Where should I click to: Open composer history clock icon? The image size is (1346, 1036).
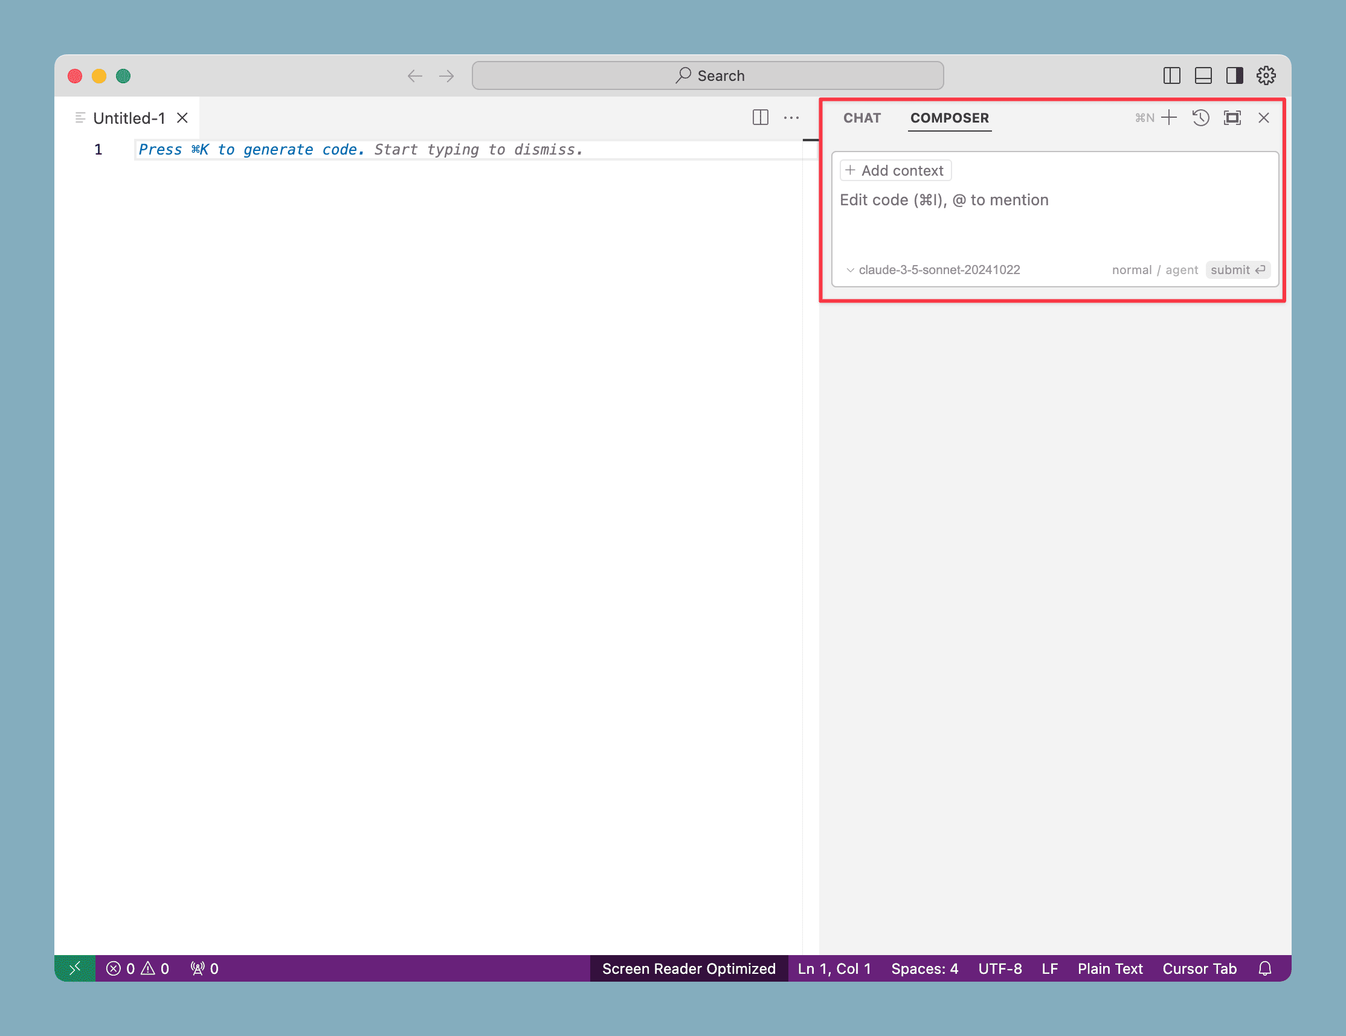point(1200,118)
